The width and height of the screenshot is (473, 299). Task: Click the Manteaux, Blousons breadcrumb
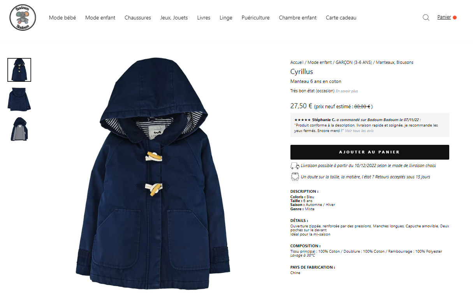pyautogui.click(x=395, y=62)
